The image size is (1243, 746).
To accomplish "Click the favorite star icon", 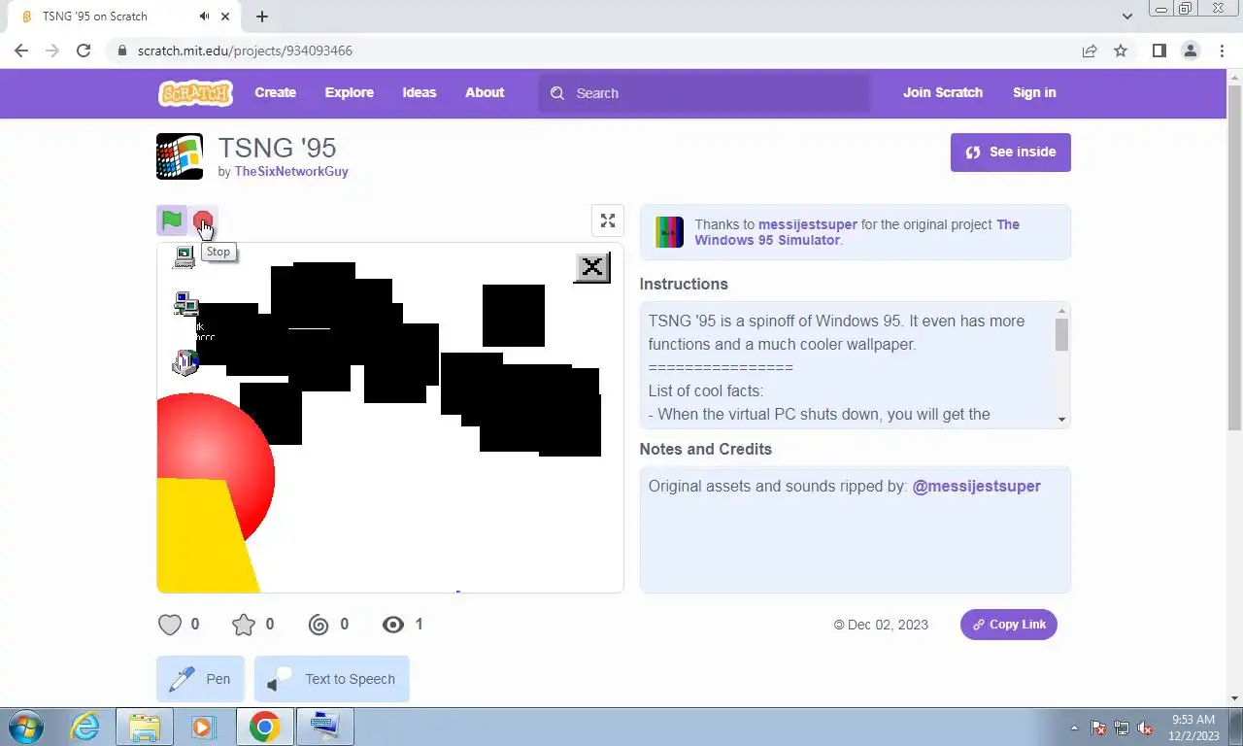I will pyautogui.click(x=244, y=625).
